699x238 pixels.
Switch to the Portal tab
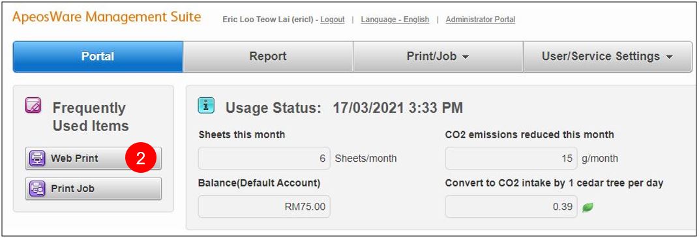[x=98, y=57]
